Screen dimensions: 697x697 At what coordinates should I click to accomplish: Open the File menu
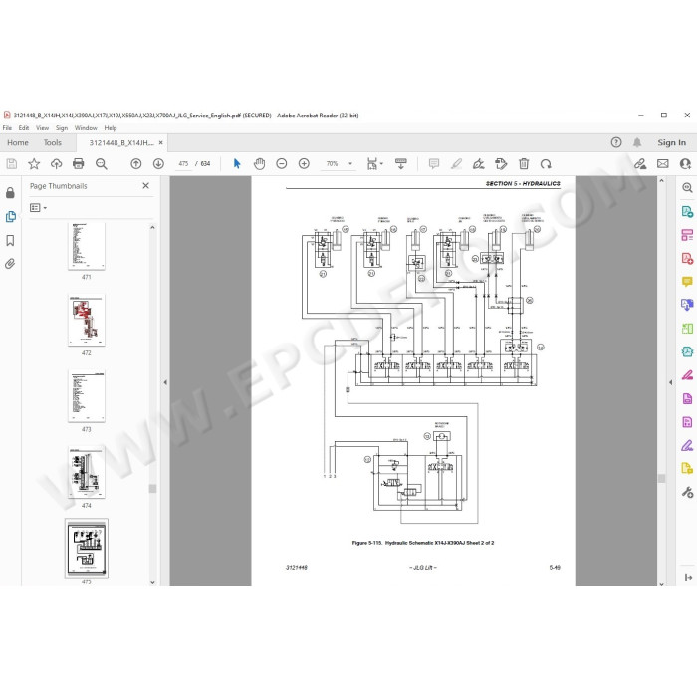click(7, 128)
